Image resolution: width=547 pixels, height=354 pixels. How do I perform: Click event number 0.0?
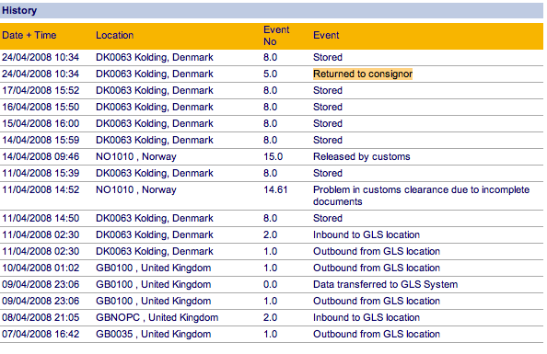point(270,284)
